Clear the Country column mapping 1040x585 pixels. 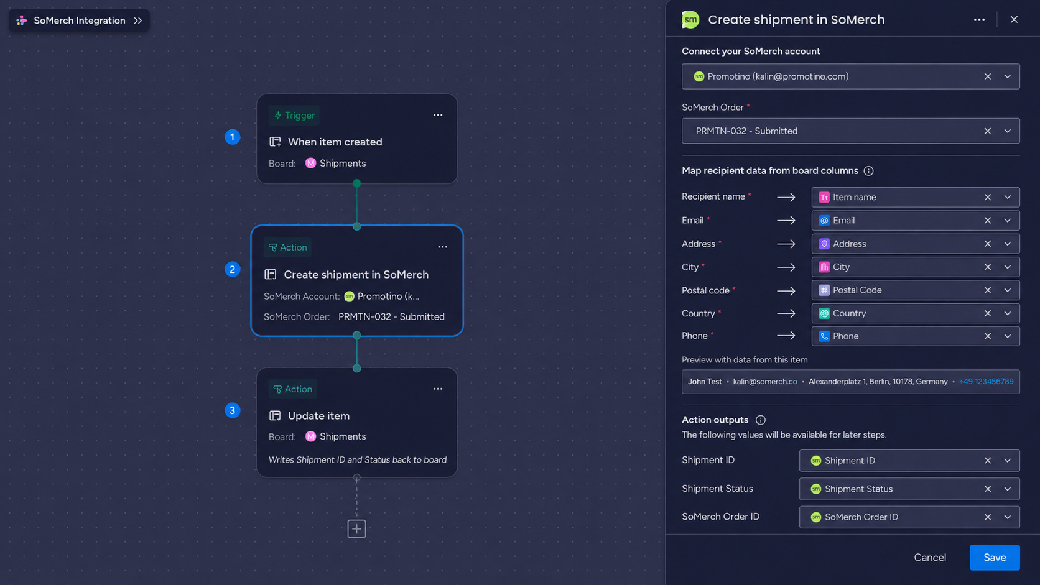(x=987, y=313)
